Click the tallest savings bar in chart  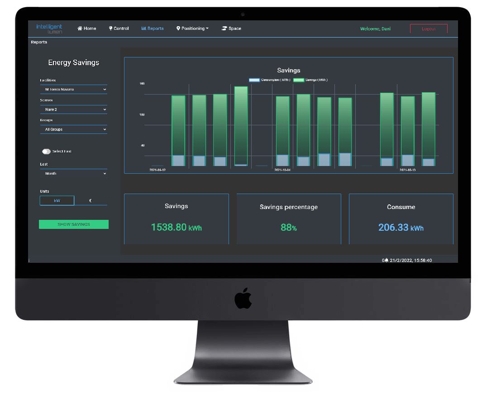[241, 125]
